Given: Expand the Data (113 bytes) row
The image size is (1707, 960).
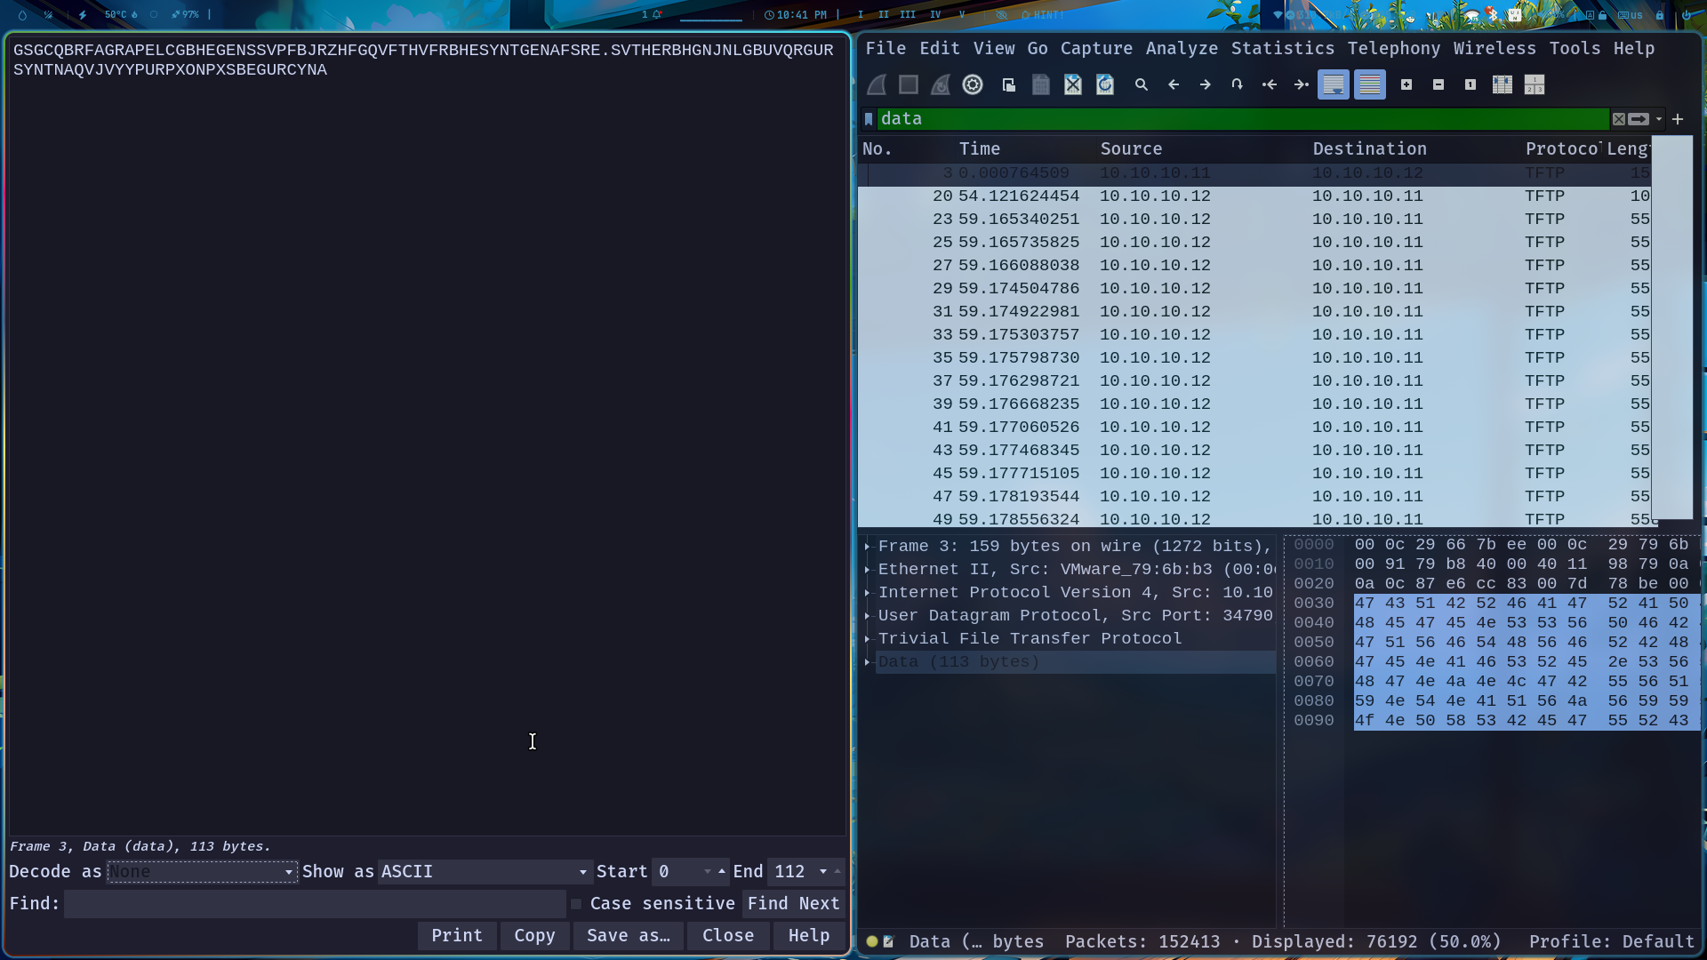Looking at the screenshot, I should click(x=867, y=662).
